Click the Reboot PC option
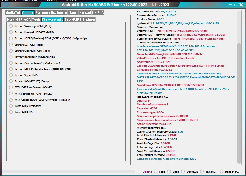Screen dimensions: 246x176 click(232, 172)
